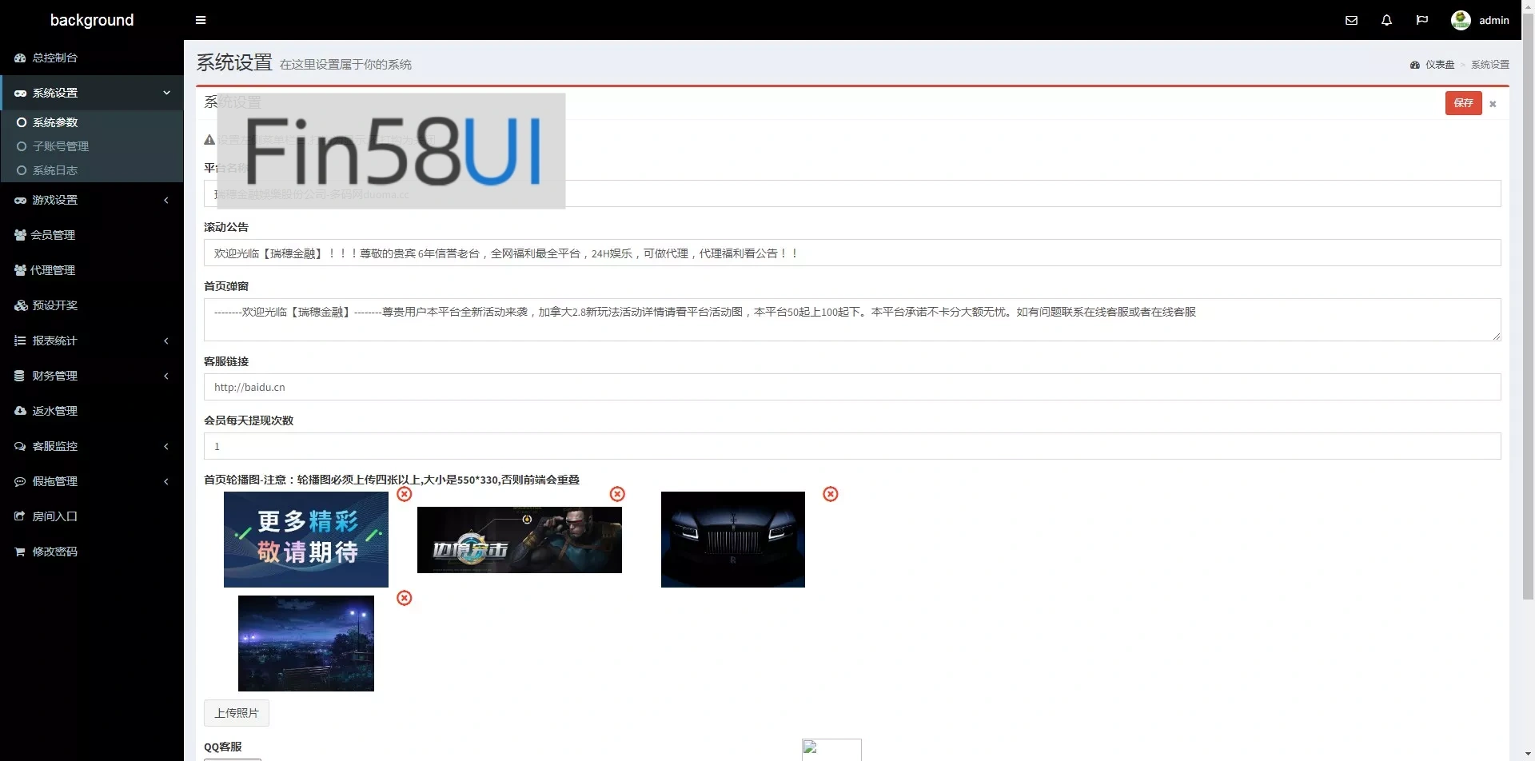The width and height of the screenshot is (1535, 761).
Task: Click the admin avatar
Action: click(1461, 20)
